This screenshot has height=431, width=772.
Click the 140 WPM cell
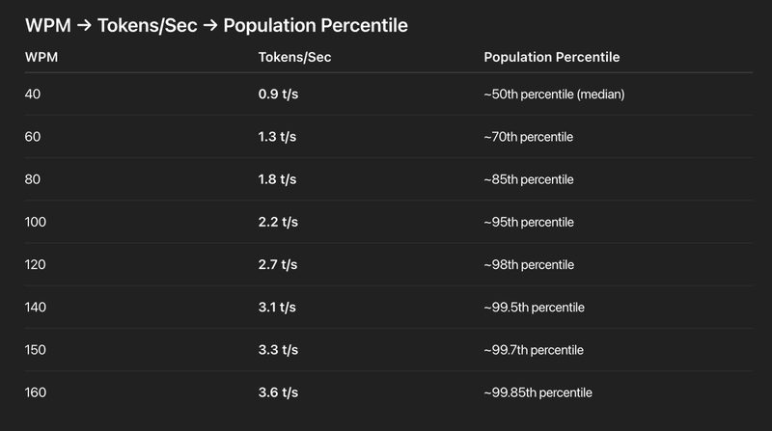37,308
